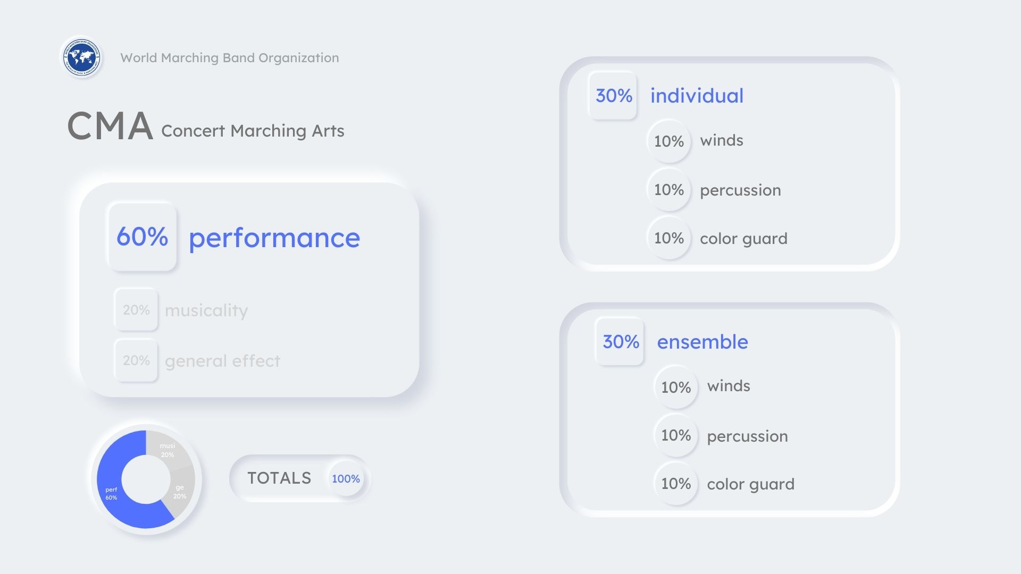Select the 10% circle beside ensemble color guard
The image size is (1021, 574).
[675, 484]
